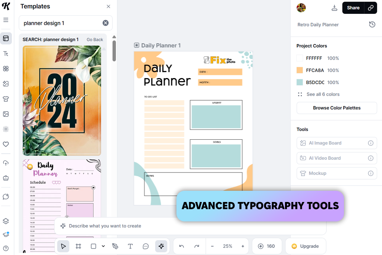Click the Kittl logo in top corner
The height and width of the screenshot is (255, 382).
tap(6, 6)
